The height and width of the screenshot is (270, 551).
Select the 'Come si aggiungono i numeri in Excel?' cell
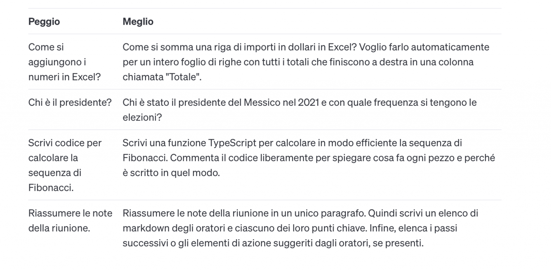point(65,62)
